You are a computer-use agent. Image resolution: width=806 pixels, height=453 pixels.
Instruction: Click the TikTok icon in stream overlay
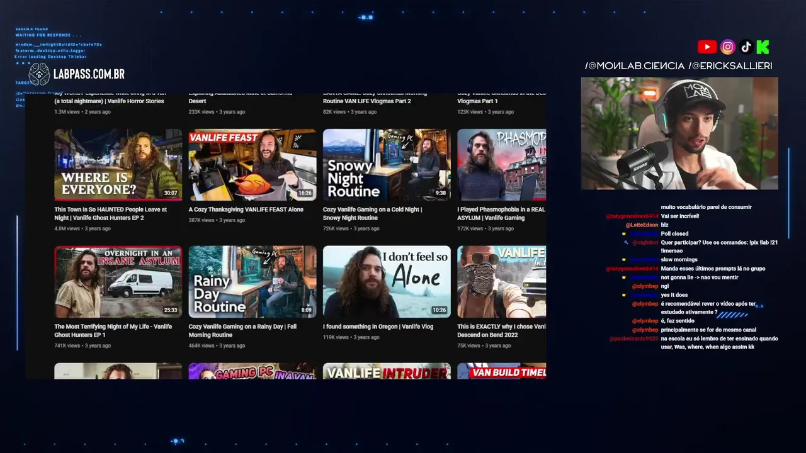click(x=746, y=47)
